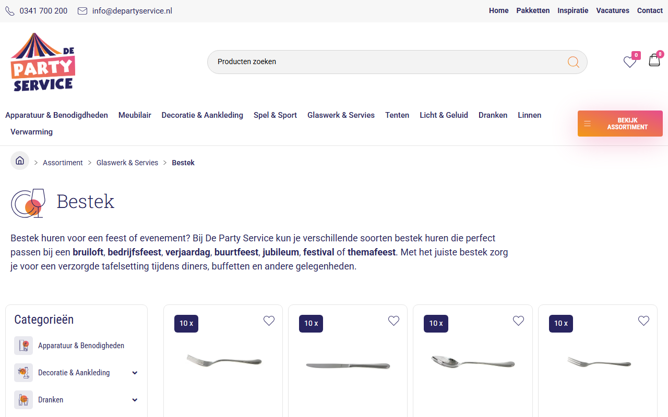
Task: Click Glaswerk & Servies breadcrumb link
Action: click(x=127, y=163)
